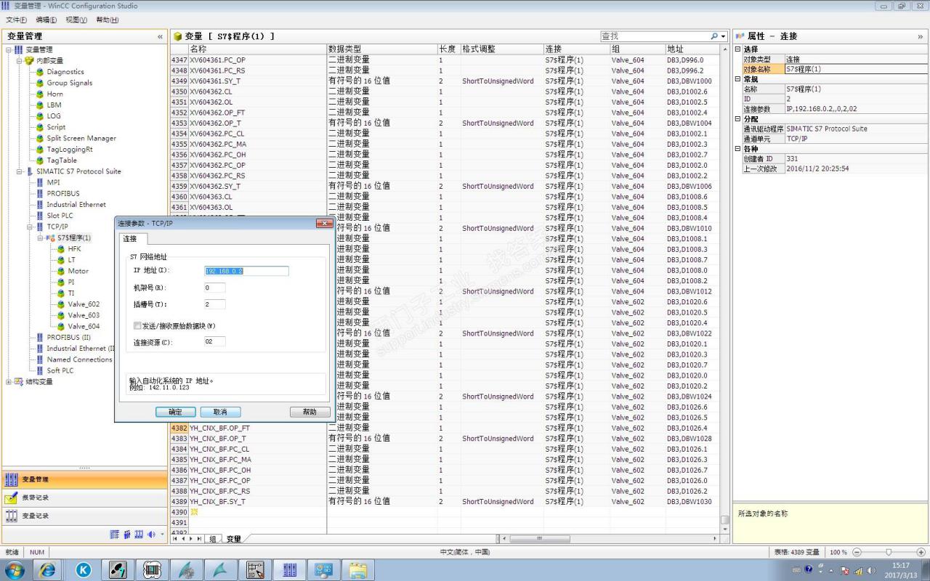Screen dimensions: 930x581
Task: Open 变量管理 editor in navigation bar
Action: pos(85,479)
